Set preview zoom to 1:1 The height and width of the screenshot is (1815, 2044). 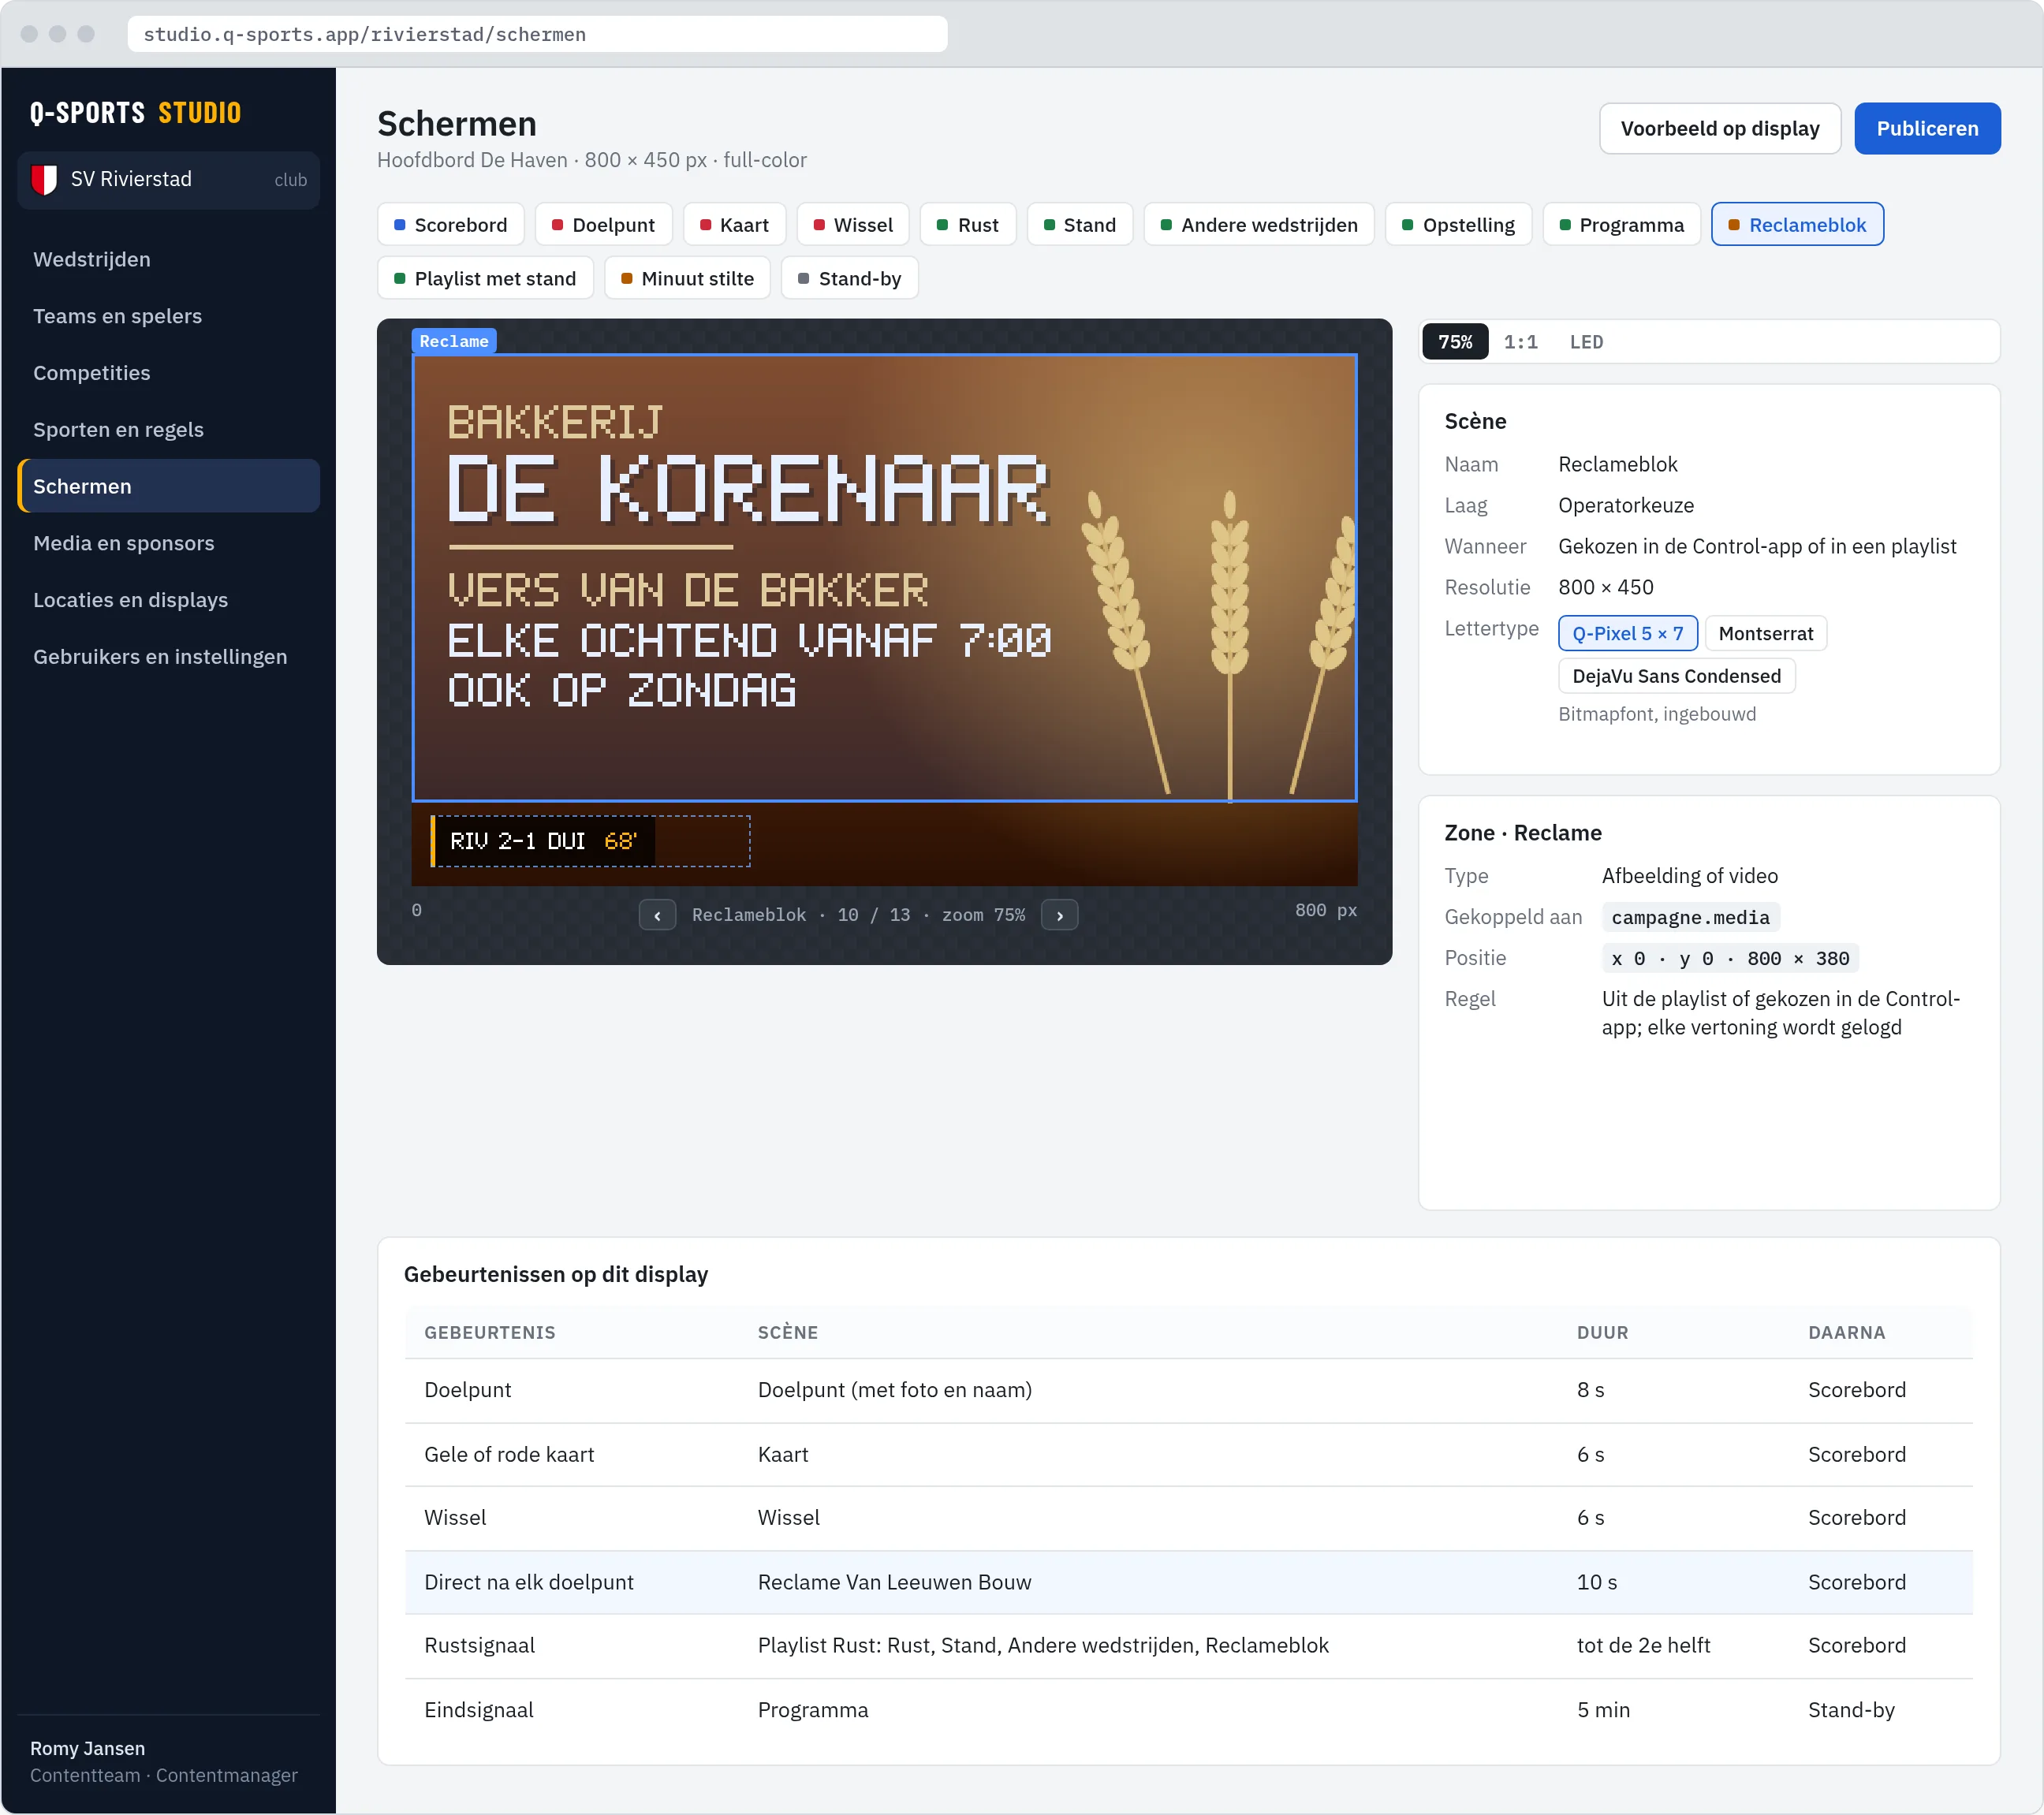click(1520, 342)
